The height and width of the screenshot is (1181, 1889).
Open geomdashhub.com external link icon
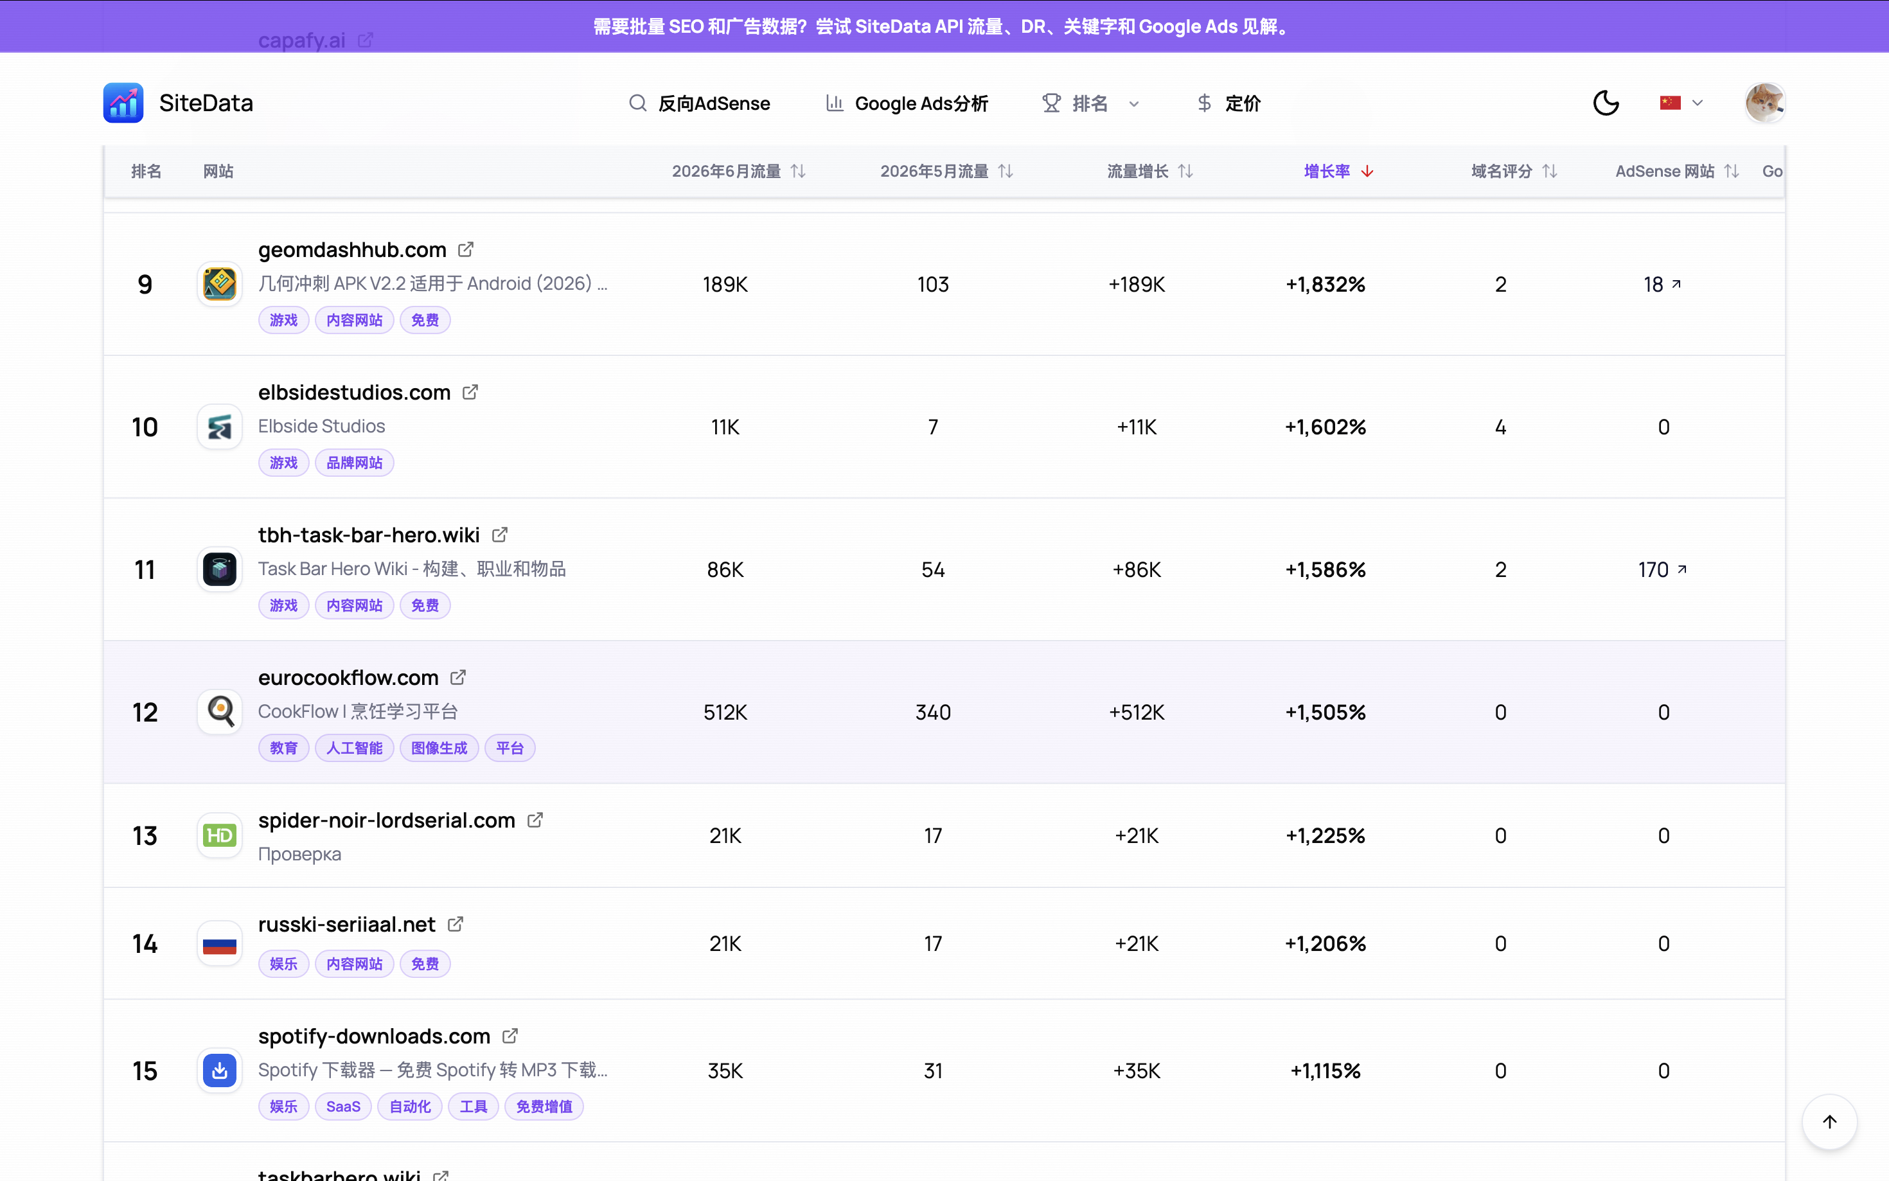tap(465, 249)
